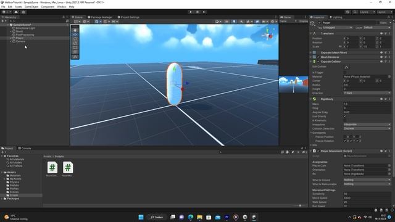395x222 pixels.
Task: Open the Component menu
Action: tap(48, 7)
